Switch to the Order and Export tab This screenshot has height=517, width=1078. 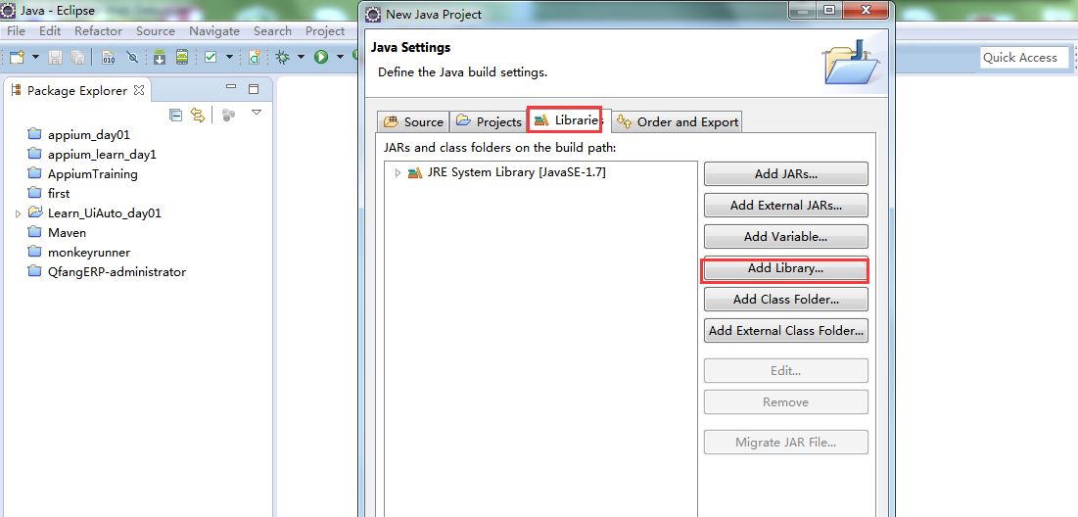pos(678,121)
